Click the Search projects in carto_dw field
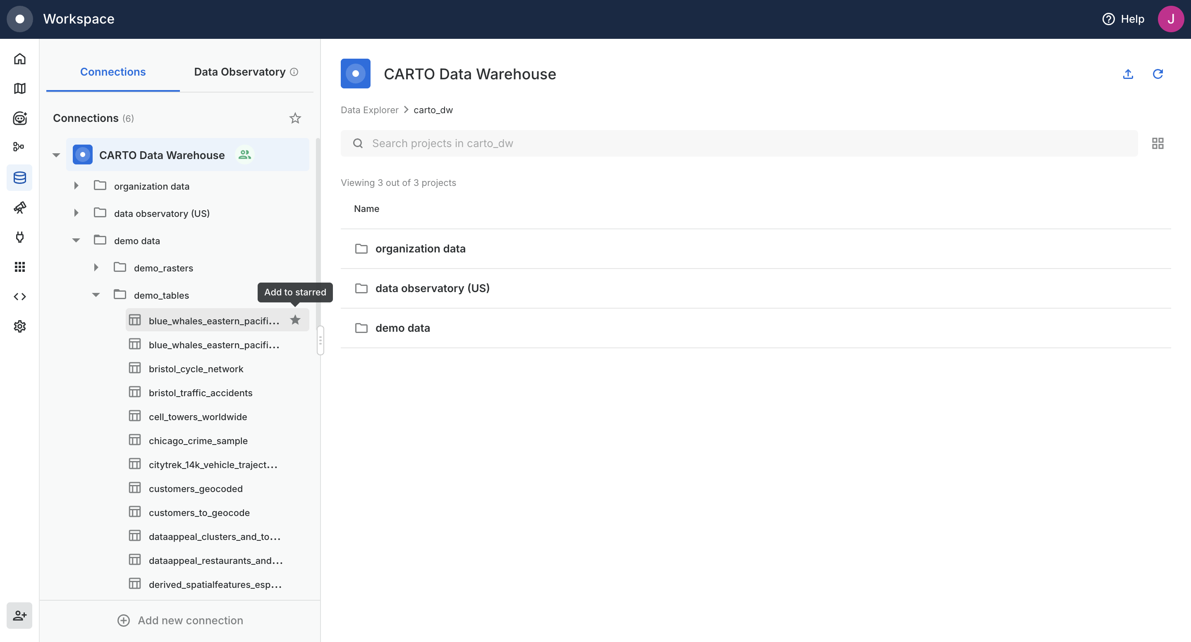The width and height of the screenshot is (1191, 642). pos(739,144)
